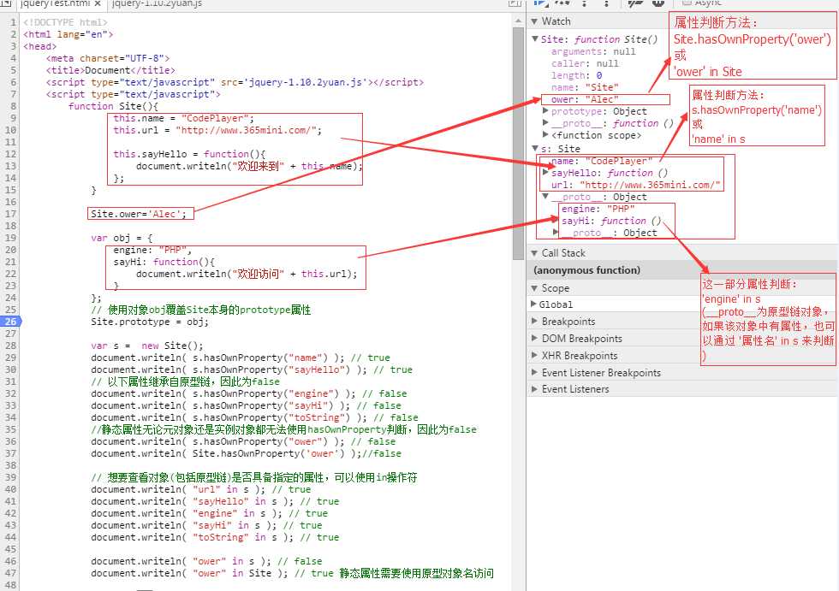The height and width of the screenshot is (591, 839).
Task: Click the caller: null watch row
Action: point(585,63)
